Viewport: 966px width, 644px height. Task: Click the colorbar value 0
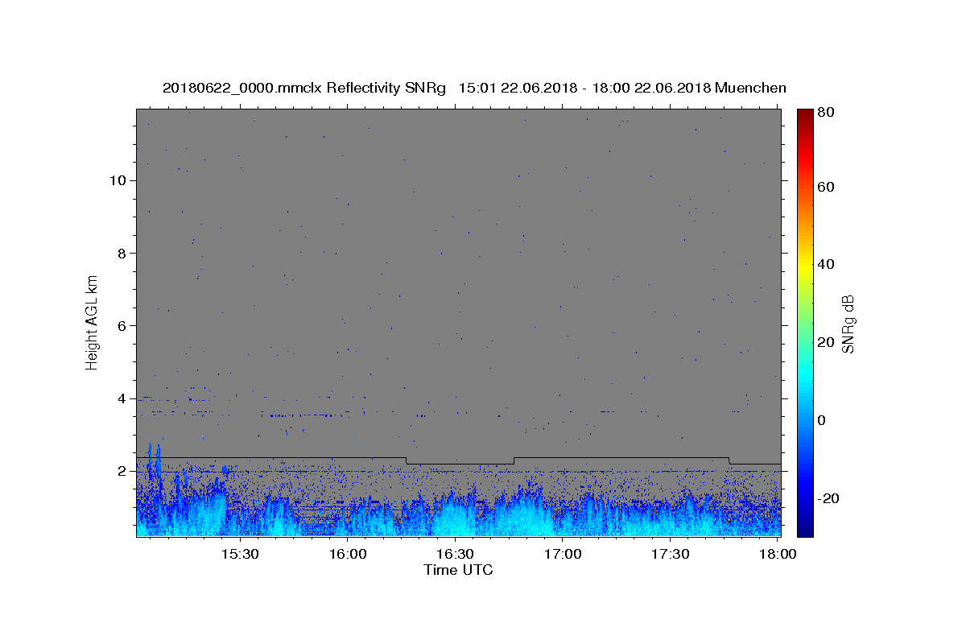click(x=822, y=420)
